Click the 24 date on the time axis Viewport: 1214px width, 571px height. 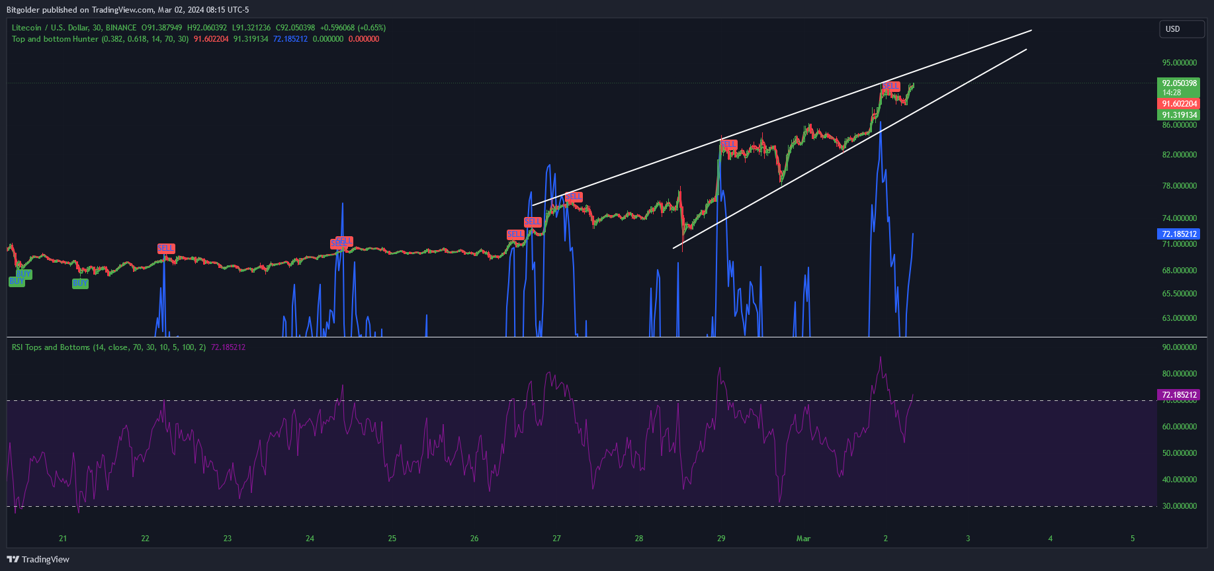click(310, 539)
